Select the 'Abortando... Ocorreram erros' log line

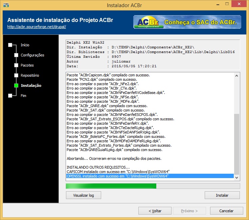[x=150, y=158]
